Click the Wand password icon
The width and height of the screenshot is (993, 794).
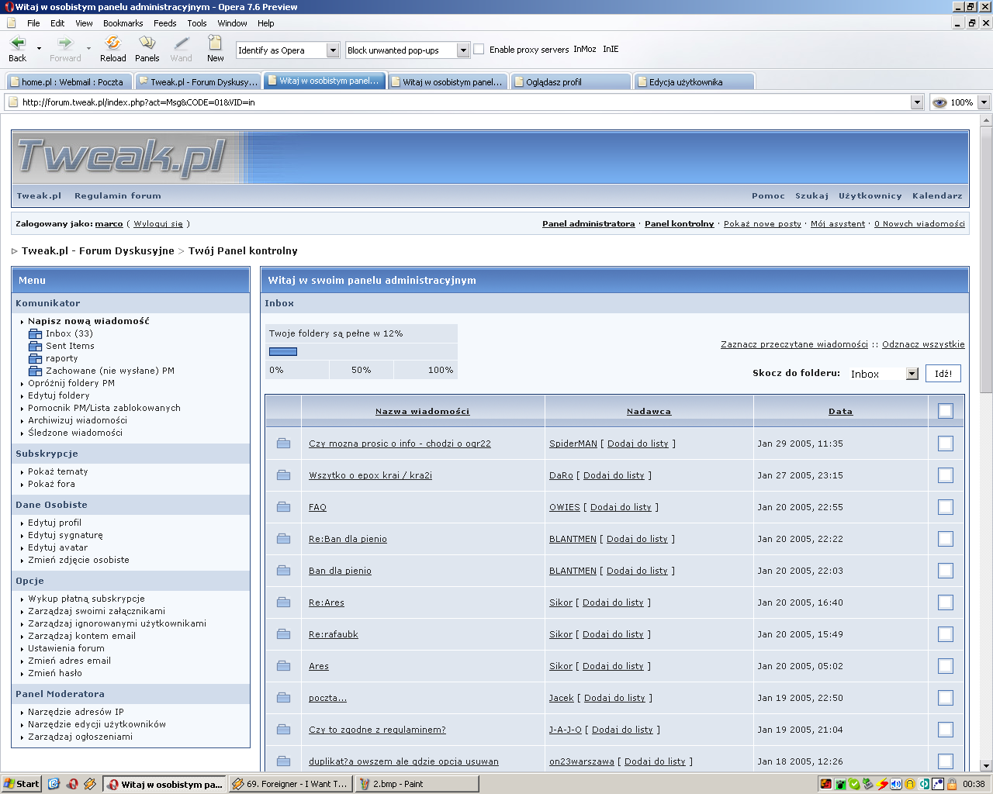(181, 44)
